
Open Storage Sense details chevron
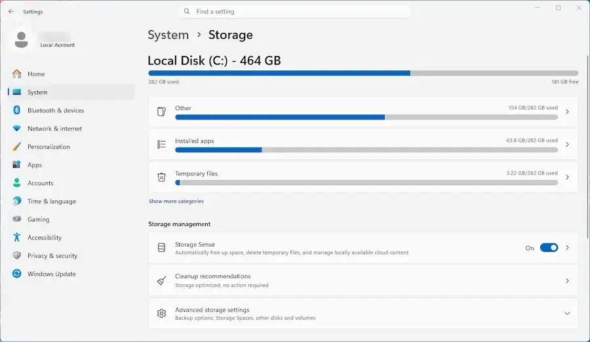[x=567, y=247]
